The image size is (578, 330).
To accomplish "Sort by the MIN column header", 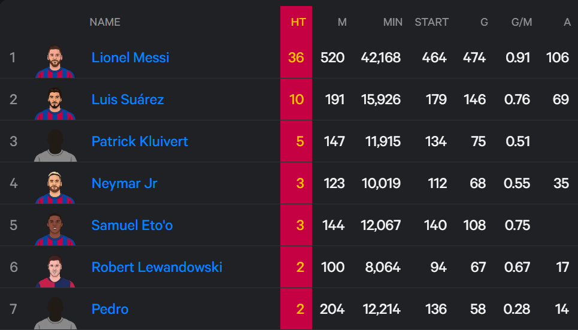I will [392, 22].
